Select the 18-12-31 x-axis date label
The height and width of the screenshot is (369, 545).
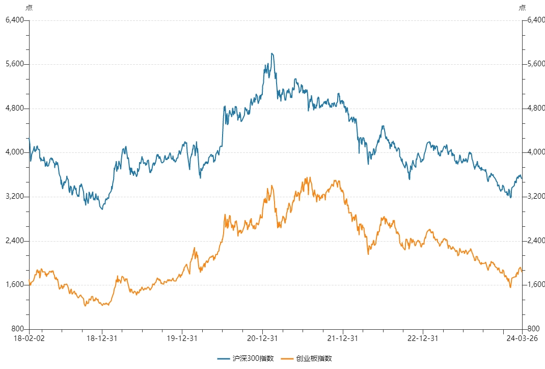(x=102, y=338)
